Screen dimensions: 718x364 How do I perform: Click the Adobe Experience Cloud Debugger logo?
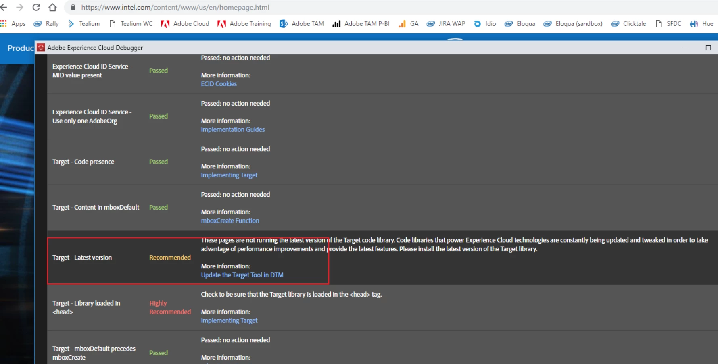(x=41, y=48)
